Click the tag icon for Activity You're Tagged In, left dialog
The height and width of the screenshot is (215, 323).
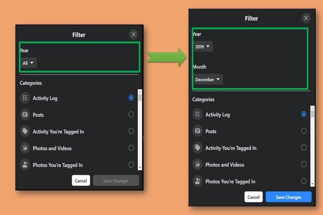click(25, 131)
